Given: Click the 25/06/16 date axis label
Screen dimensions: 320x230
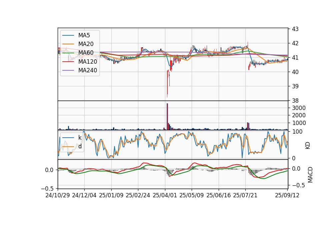Looking at the screenshot, I should click(219, 195).
